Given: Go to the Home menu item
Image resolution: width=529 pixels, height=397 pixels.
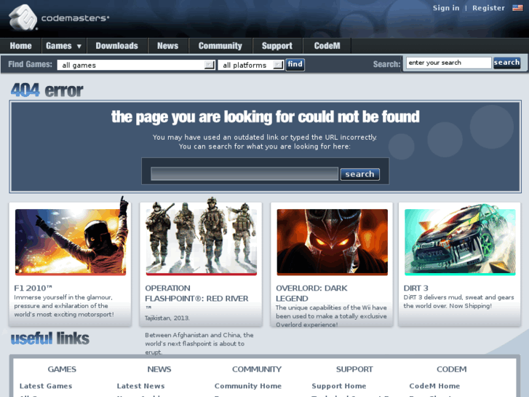Looking at the screenshot, I should [20, 46].
